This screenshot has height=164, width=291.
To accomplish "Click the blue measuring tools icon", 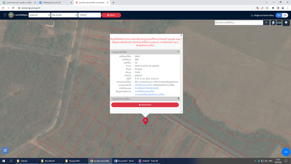I will (5, 150).
